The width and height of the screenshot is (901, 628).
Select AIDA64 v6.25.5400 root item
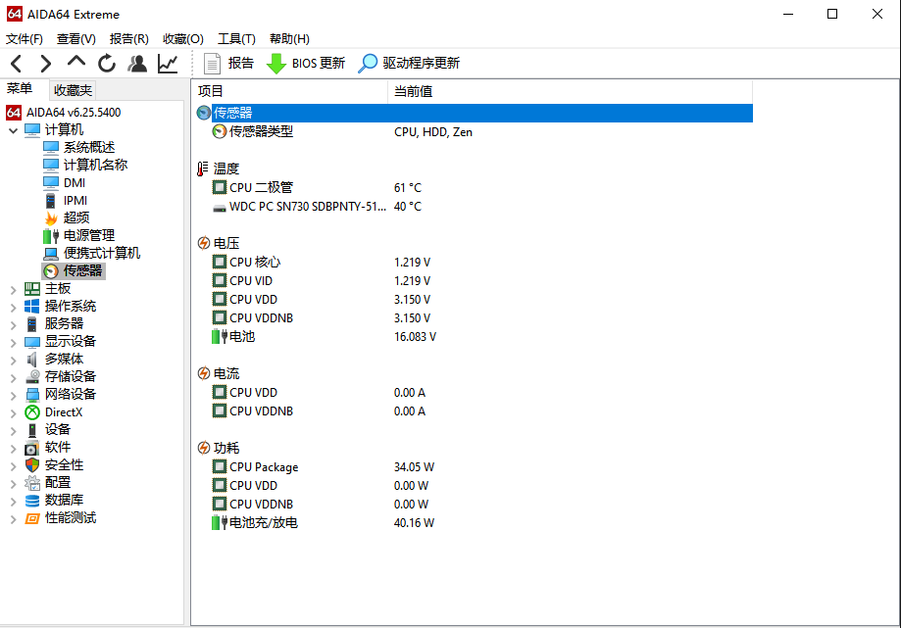[64, 112]
